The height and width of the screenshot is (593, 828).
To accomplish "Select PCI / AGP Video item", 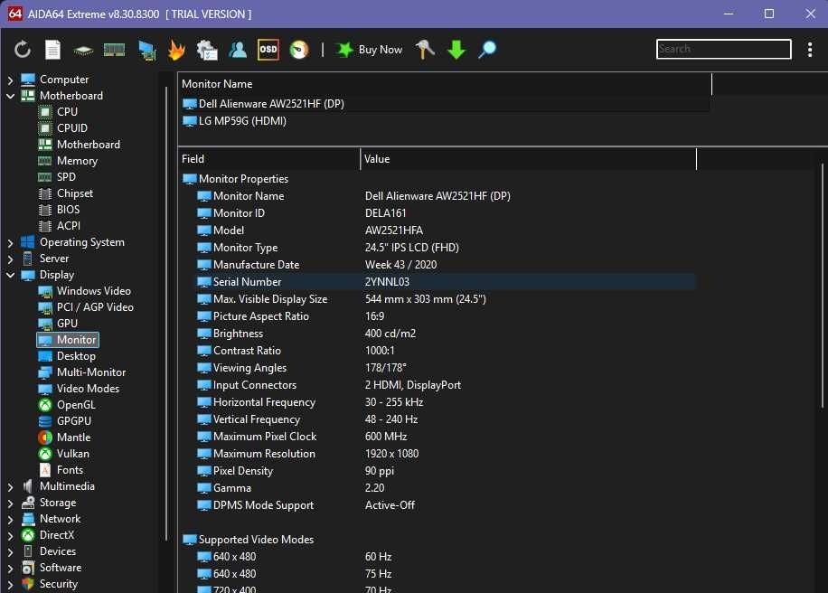I will click(x=86, y=307).
